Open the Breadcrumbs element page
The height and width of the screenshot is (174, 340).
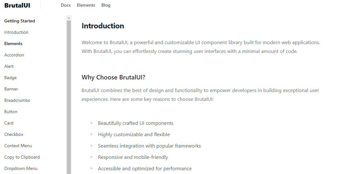click(x=17, y=100)
